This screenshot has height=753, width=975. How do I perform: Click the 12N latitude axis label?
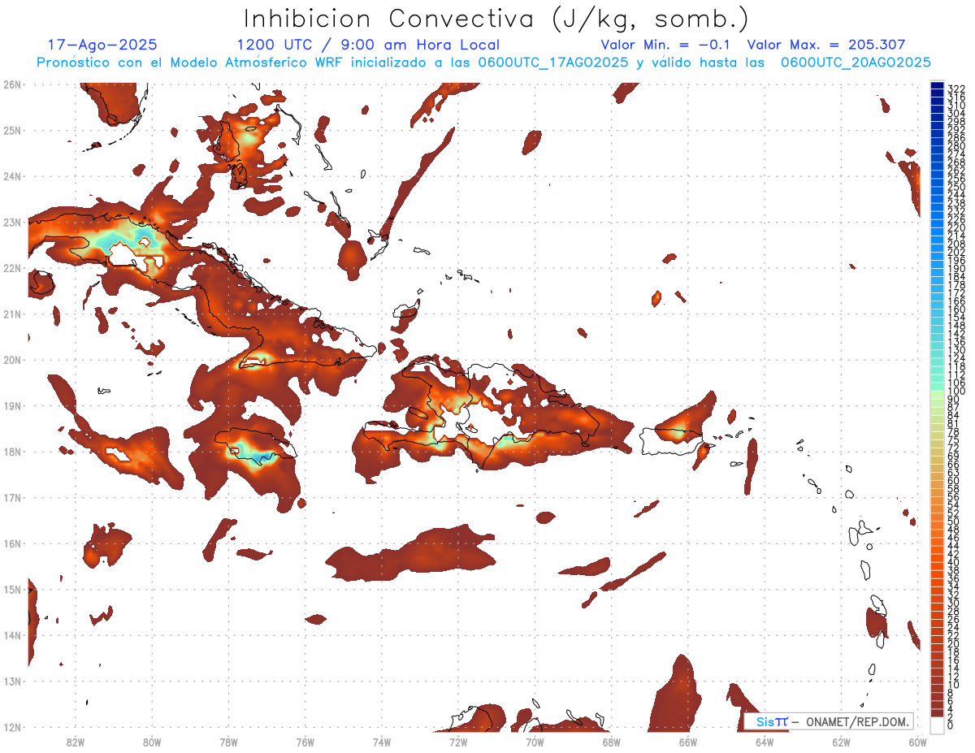(12, 727)
